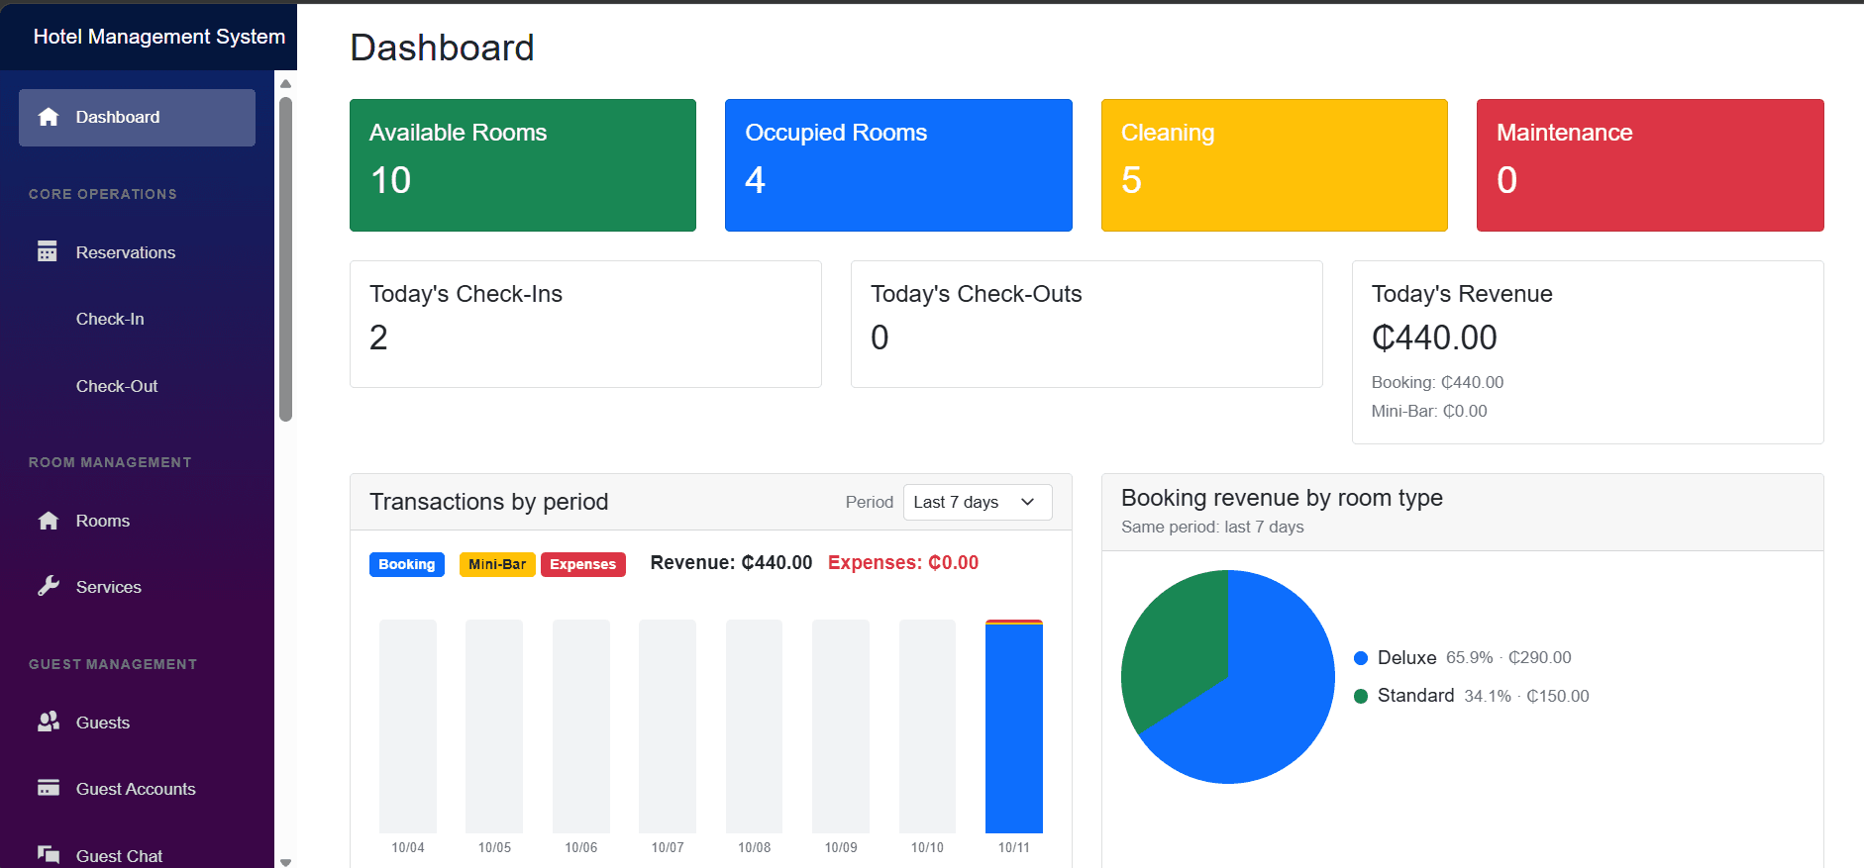Click sidebar scrollbar up arrow

pos(285,84)
